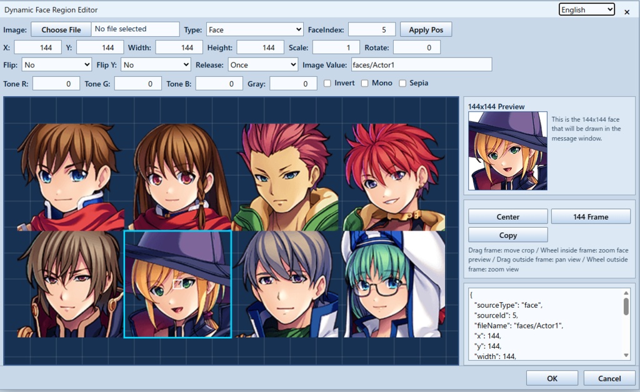Focus the X coordinate field

[x=37, y=47]
